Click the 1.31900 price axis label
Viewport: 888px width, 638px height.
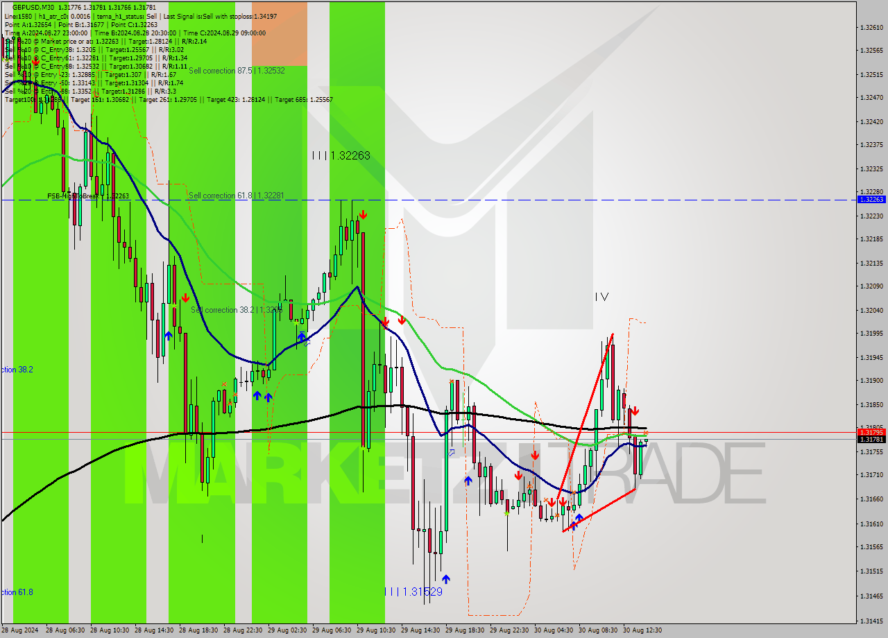871,381
